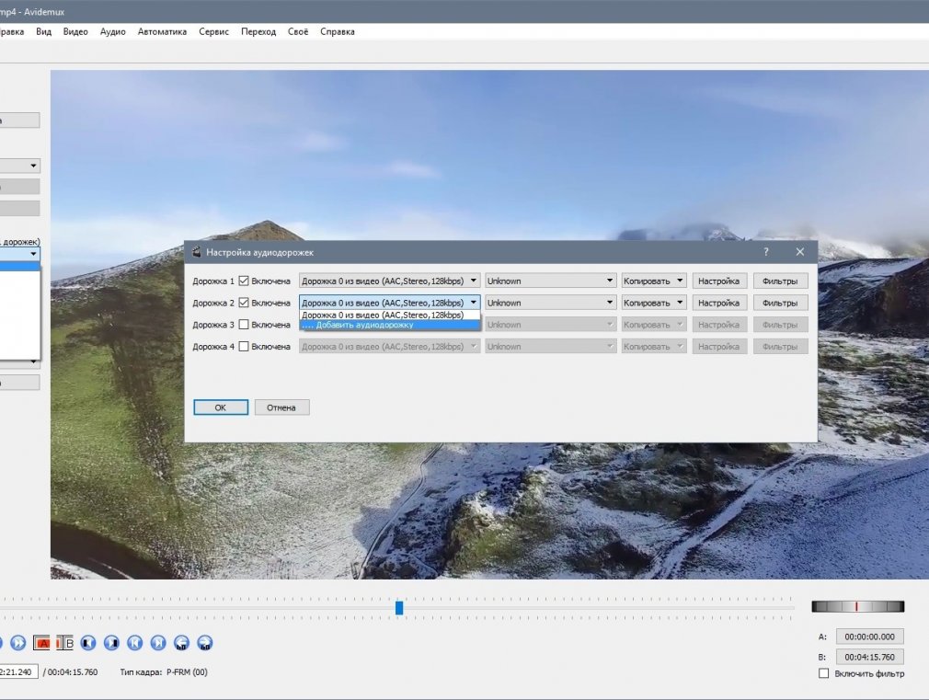929x700 pixels.
Task: Open Фильтры for Дорожка 2
Action: [x=780, y=303]
